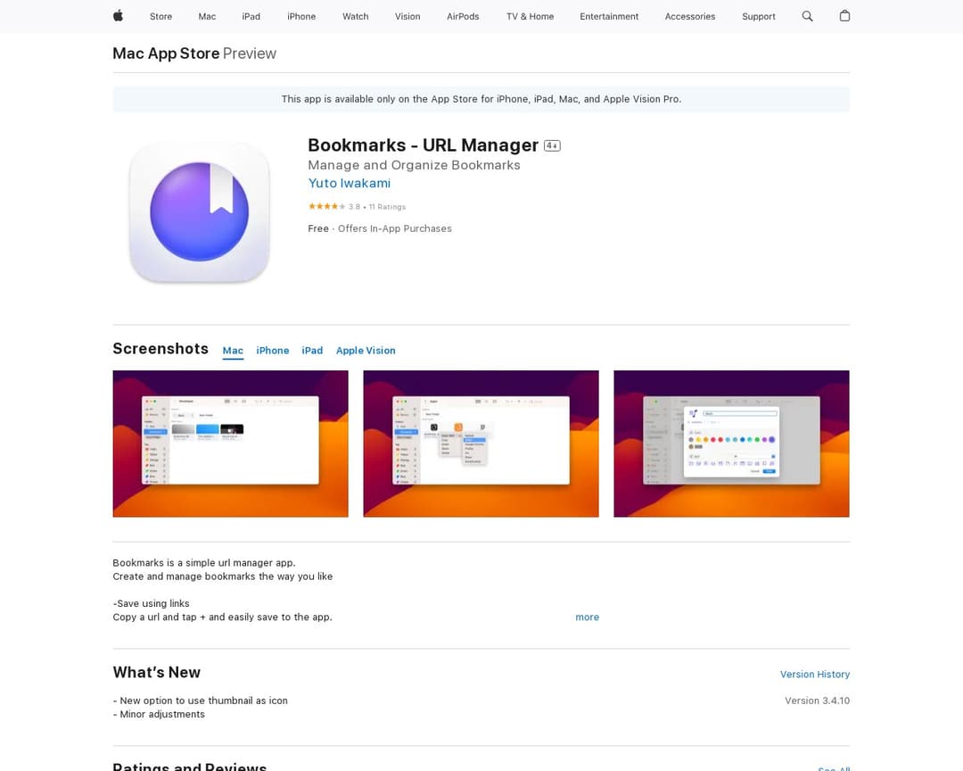Open the Support menu item
This screenshot has width=963, height=771.
pos(758,16)
